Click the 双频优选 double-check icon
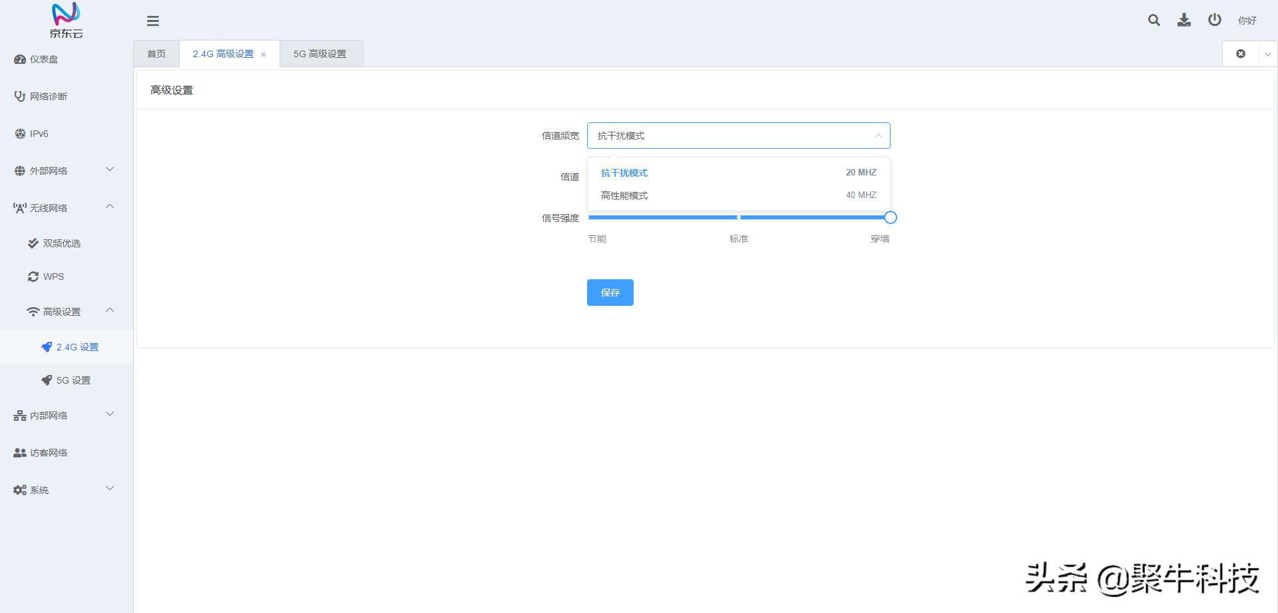Image resolution: width=1278 pixels, height=613 pixels. click(x=33, y=243)
